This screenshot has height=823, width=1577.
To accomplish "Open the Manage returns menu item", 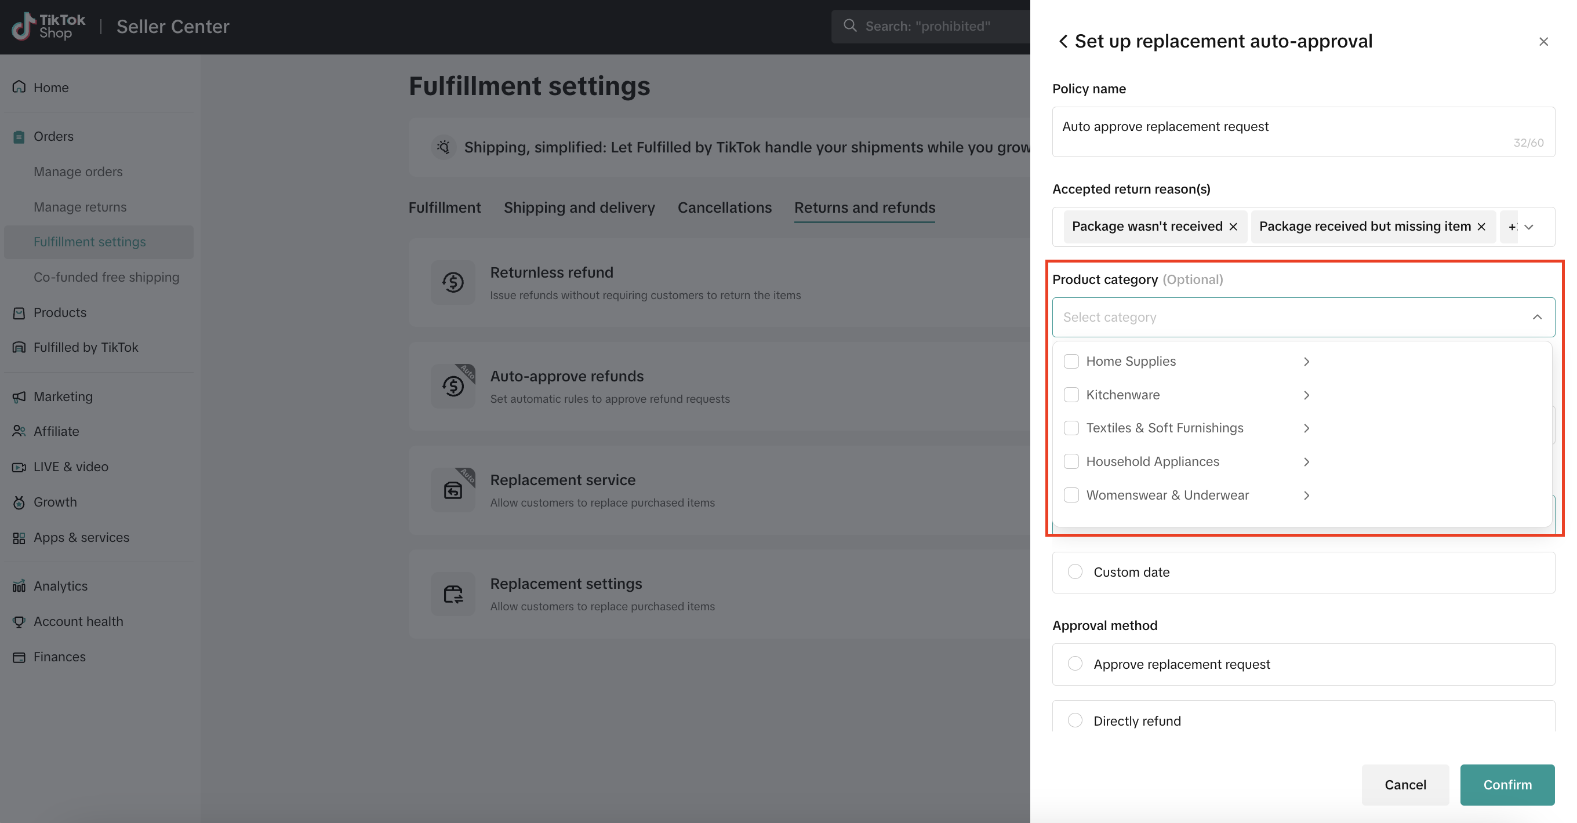I will click(x=80, y=207).
